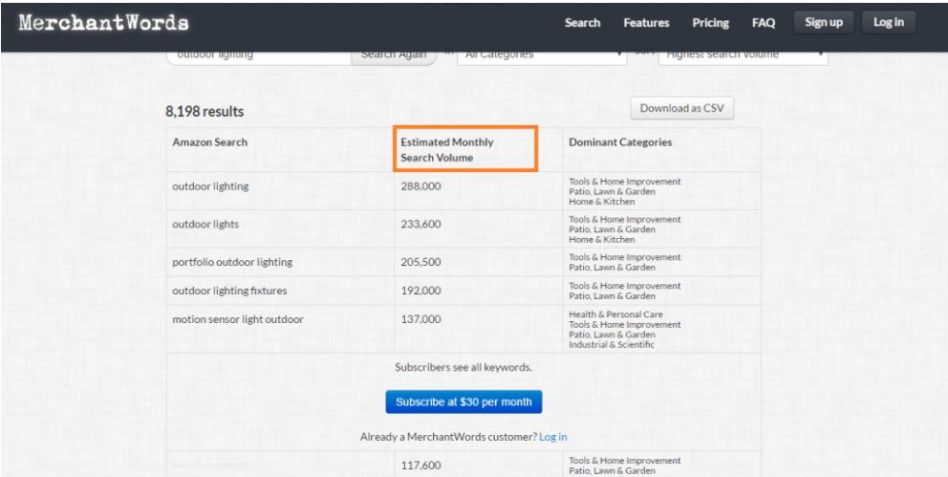Go to the Pricing page
Image resolution: width=948 pixels, height=477 pixels.
coord(710,23)
